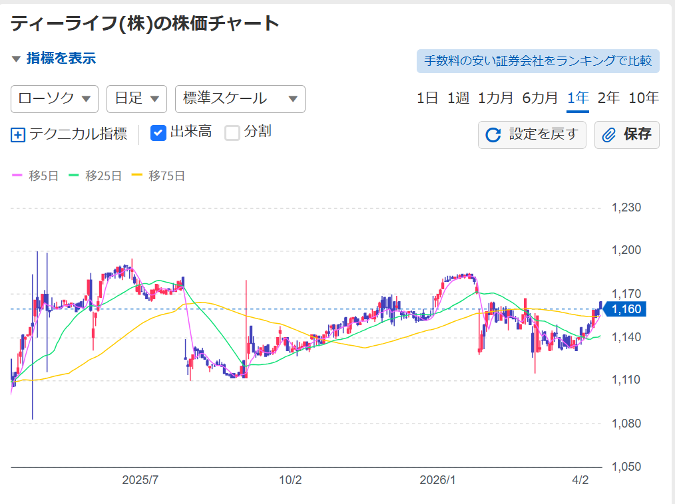Image resolution: width=675 pixels, height=504 pixels.
Task: Enable the 分割 checkbox
Action: (x=232, y=133)
